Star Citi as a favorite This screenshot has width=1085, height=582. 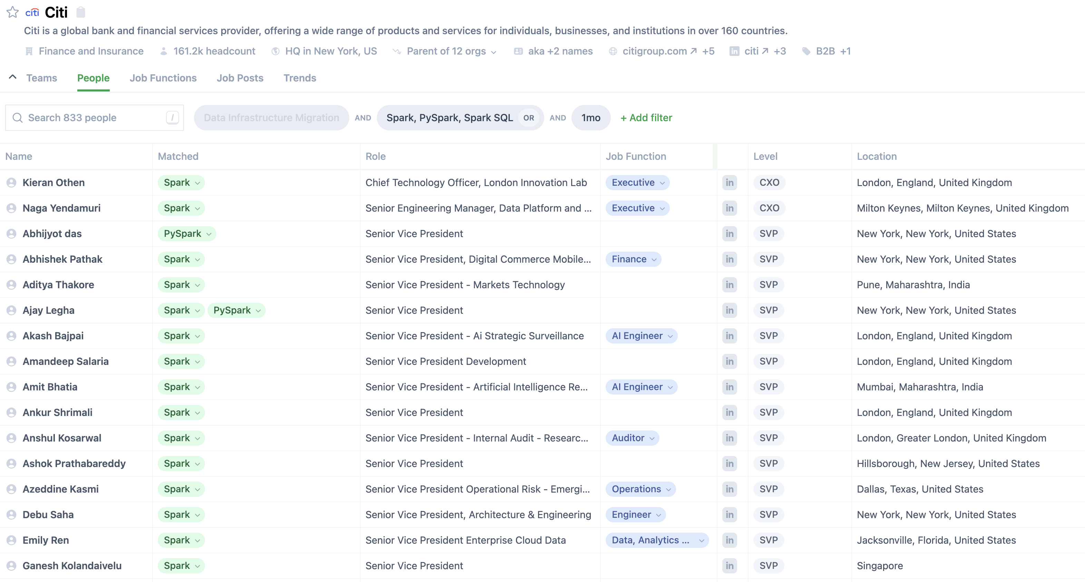(13, 12)
